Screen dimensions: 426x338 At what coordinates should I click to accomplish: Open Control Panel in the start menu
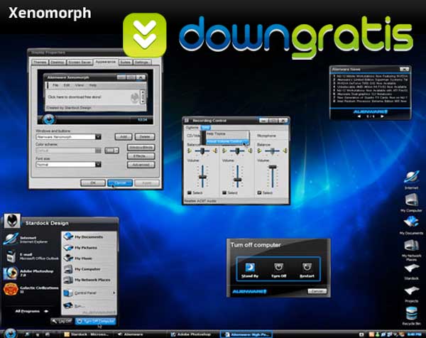(x=89, y=293)
